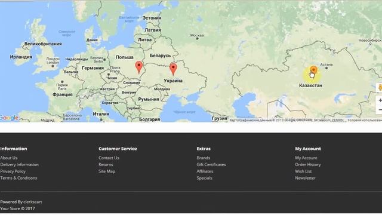Click the red map marker over Ukraine

[x=173, y=69]
